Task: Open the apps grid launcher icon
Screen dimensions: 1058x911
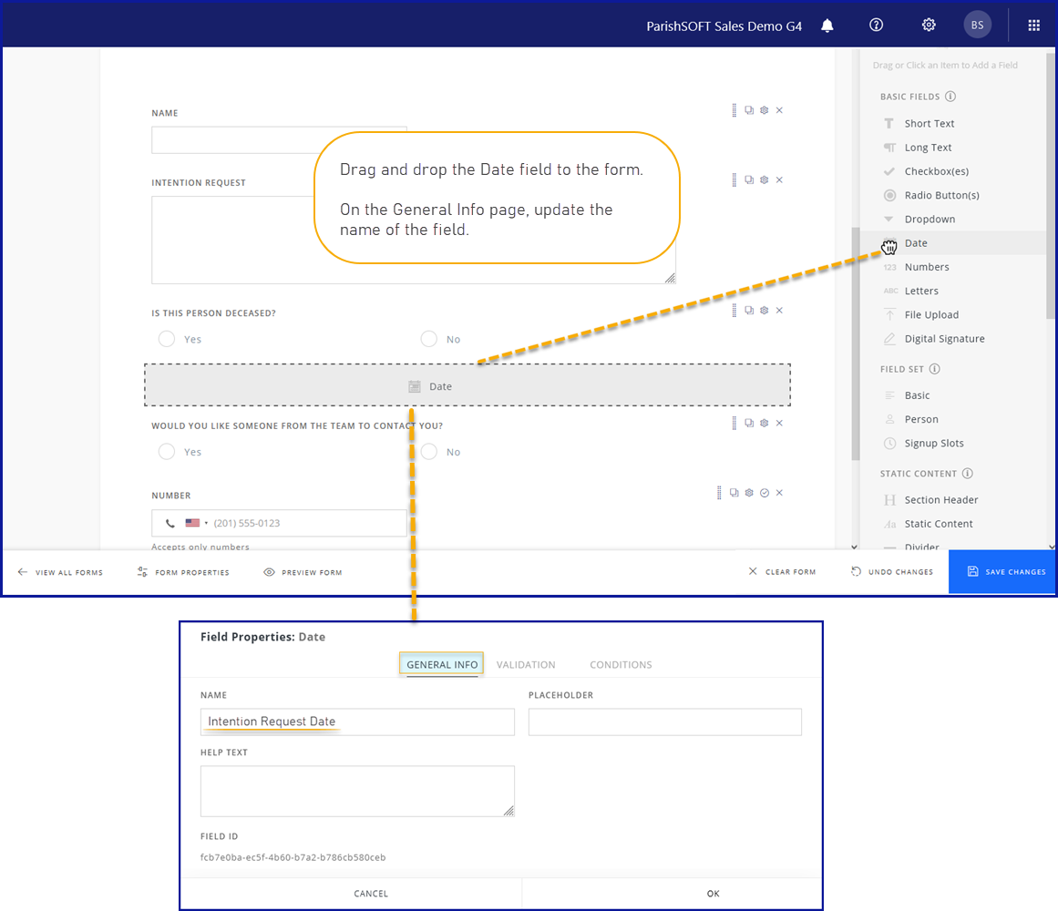Action: [x=1033, y=26]
